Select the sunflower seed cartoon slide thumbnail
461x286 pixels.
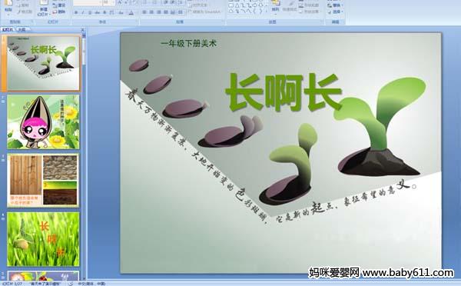point(43,121)
